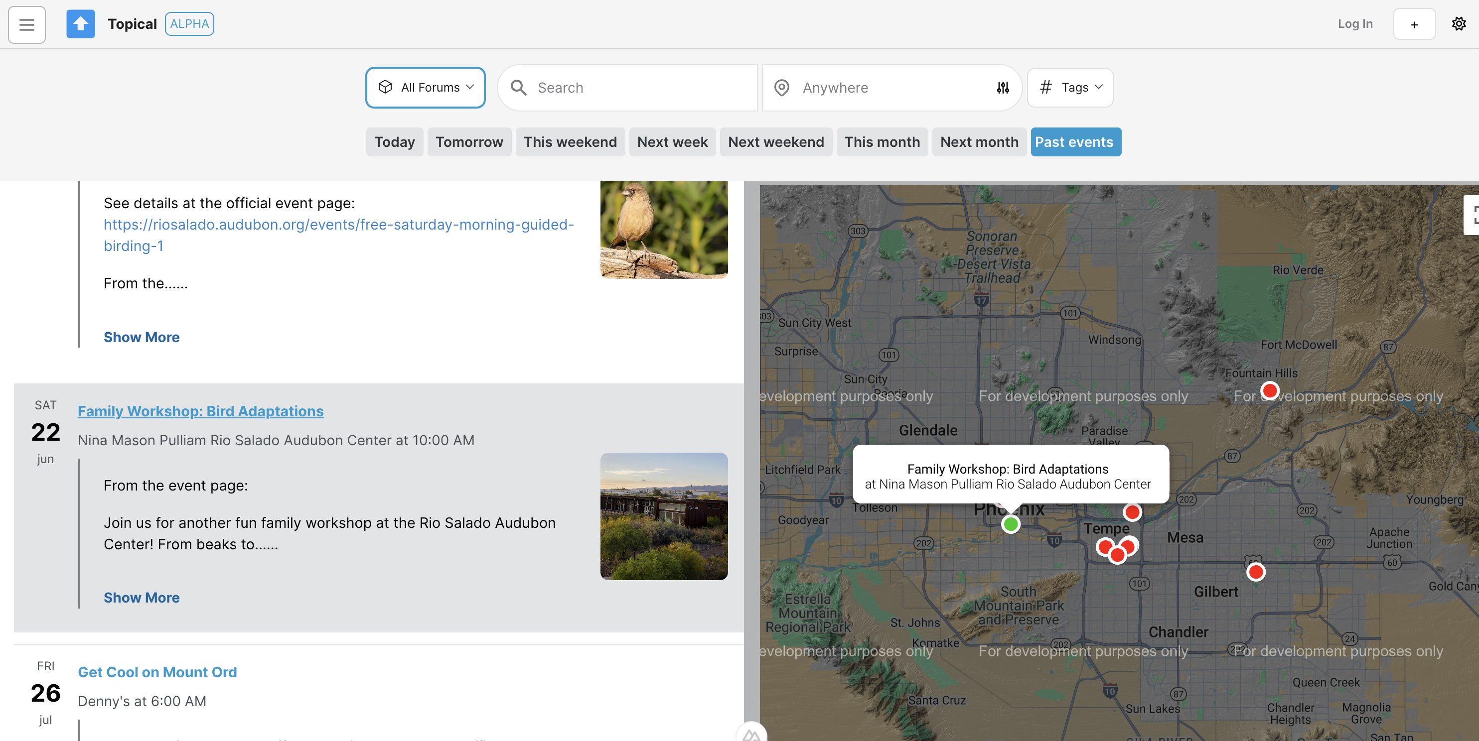The width and height of the screenshot is (1479, 741).
Task: Select Past events filter
Action: (1075, 142)
